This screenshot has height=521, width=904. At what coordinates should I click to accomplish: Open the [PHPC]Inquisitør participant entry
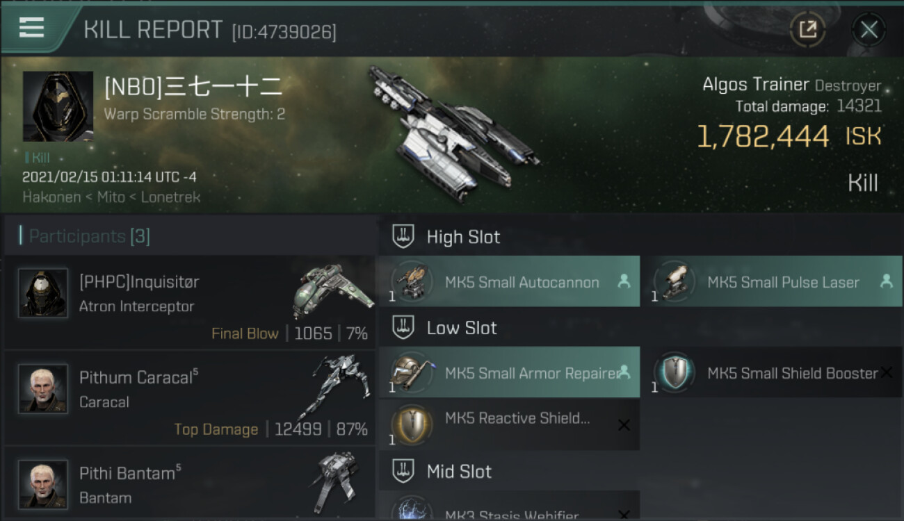click(x=190, y=301)
